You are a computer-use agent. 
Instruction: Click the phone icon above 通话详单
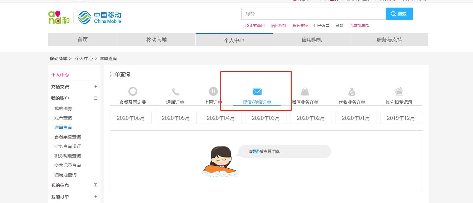pyautogui.click(x=176, y=91)
